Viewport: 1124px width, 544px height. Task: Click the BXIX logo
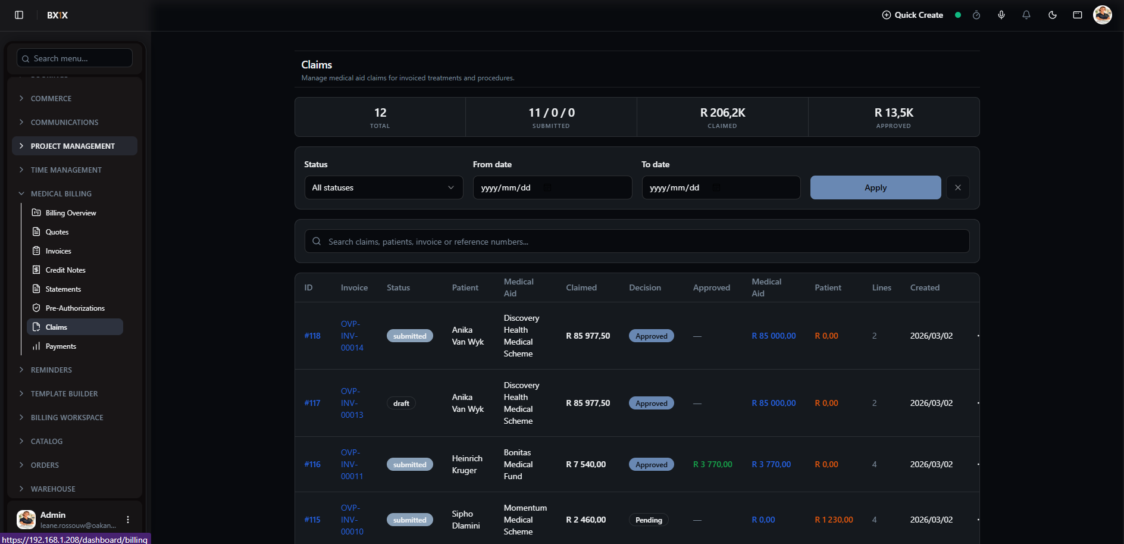click(x=58, y=15)
